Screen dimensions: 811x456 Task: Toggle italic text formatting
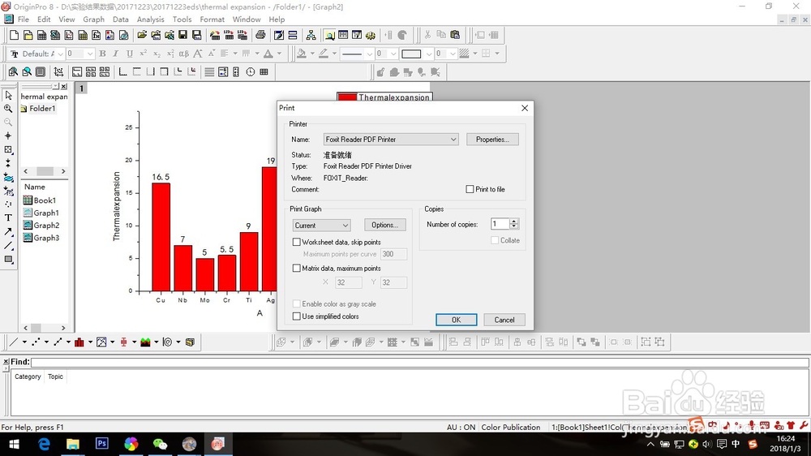point(116,54)
